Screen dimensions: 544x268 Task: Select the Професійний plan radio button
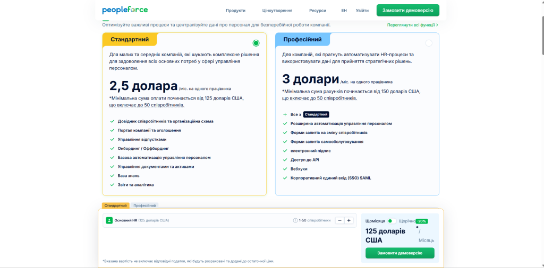[x=429, y=43]
